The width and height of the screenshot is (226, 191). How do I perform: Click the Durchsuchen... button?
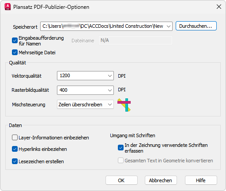196,26
